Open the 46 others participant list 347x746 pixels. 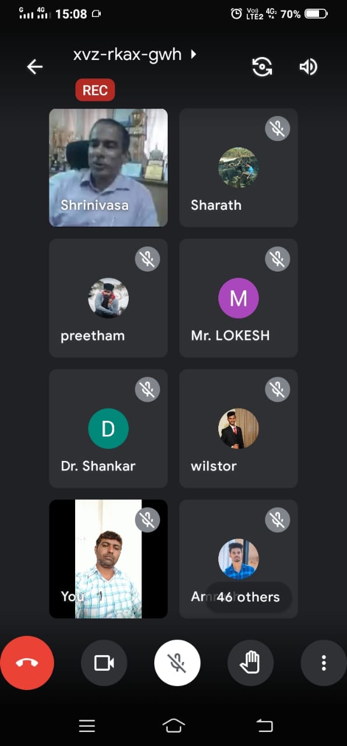[x=248, y=597]
